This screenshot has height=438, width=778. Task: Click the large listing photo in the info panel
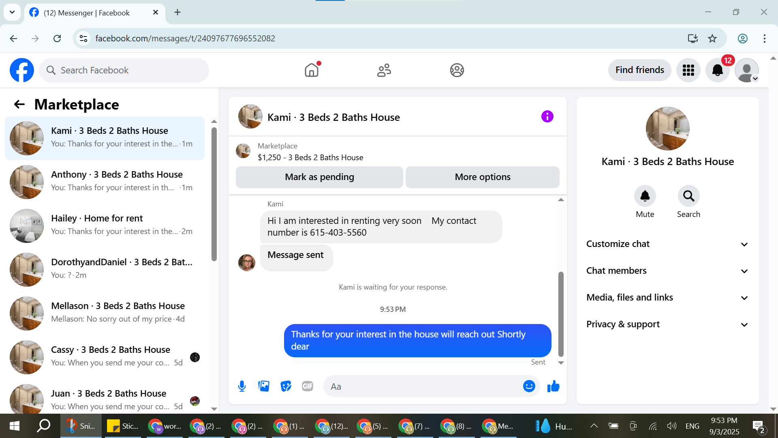667,129
